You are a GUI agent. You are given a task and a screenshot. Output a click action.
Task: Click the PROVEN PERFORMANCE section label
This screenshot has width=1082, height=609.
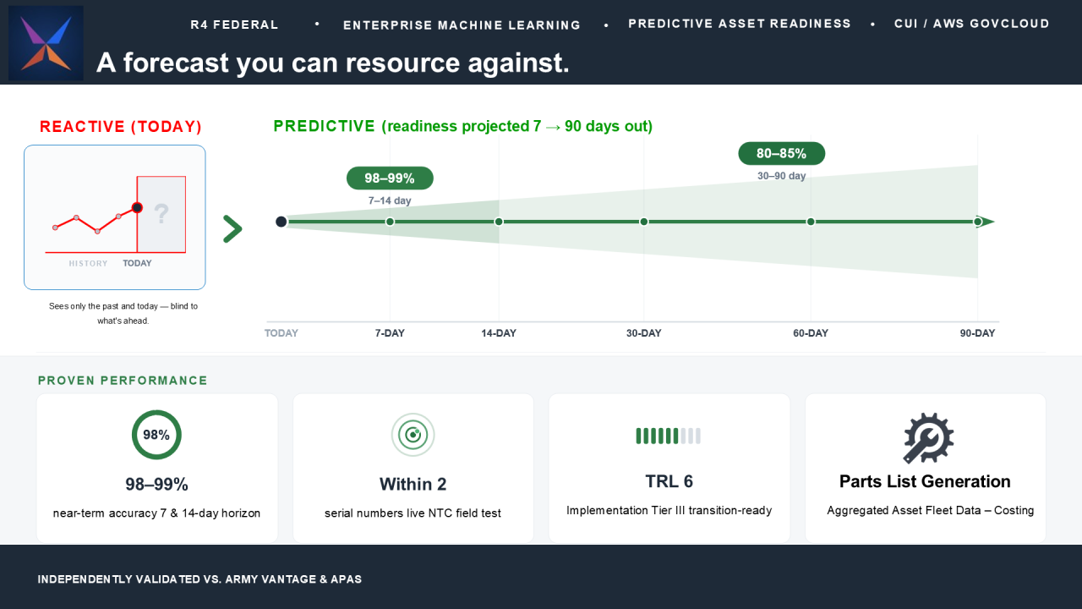click(x=123, y=381)
